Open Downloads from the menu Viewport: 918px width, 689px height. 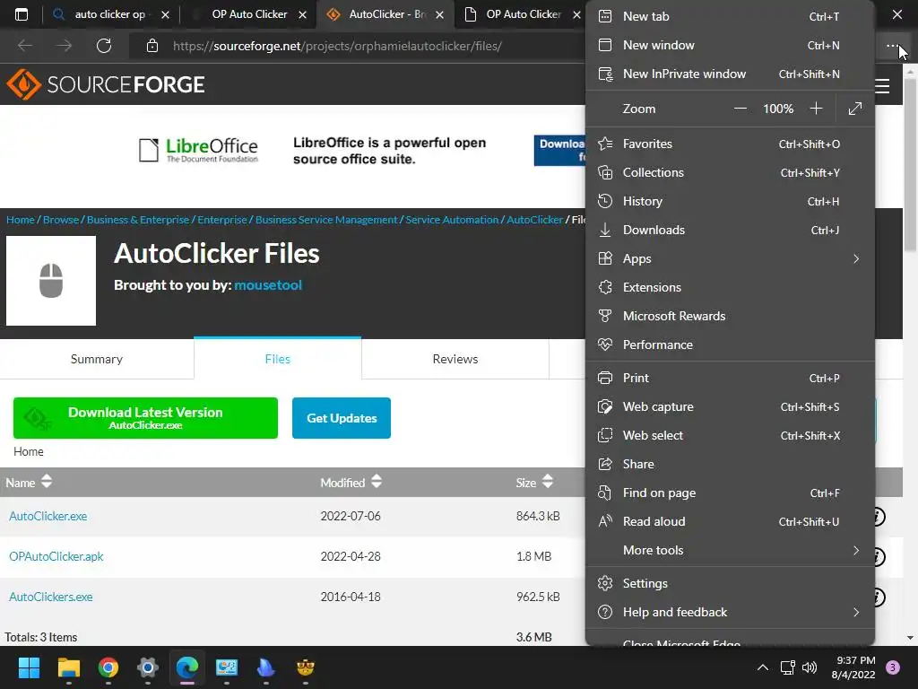click(730, 230)
